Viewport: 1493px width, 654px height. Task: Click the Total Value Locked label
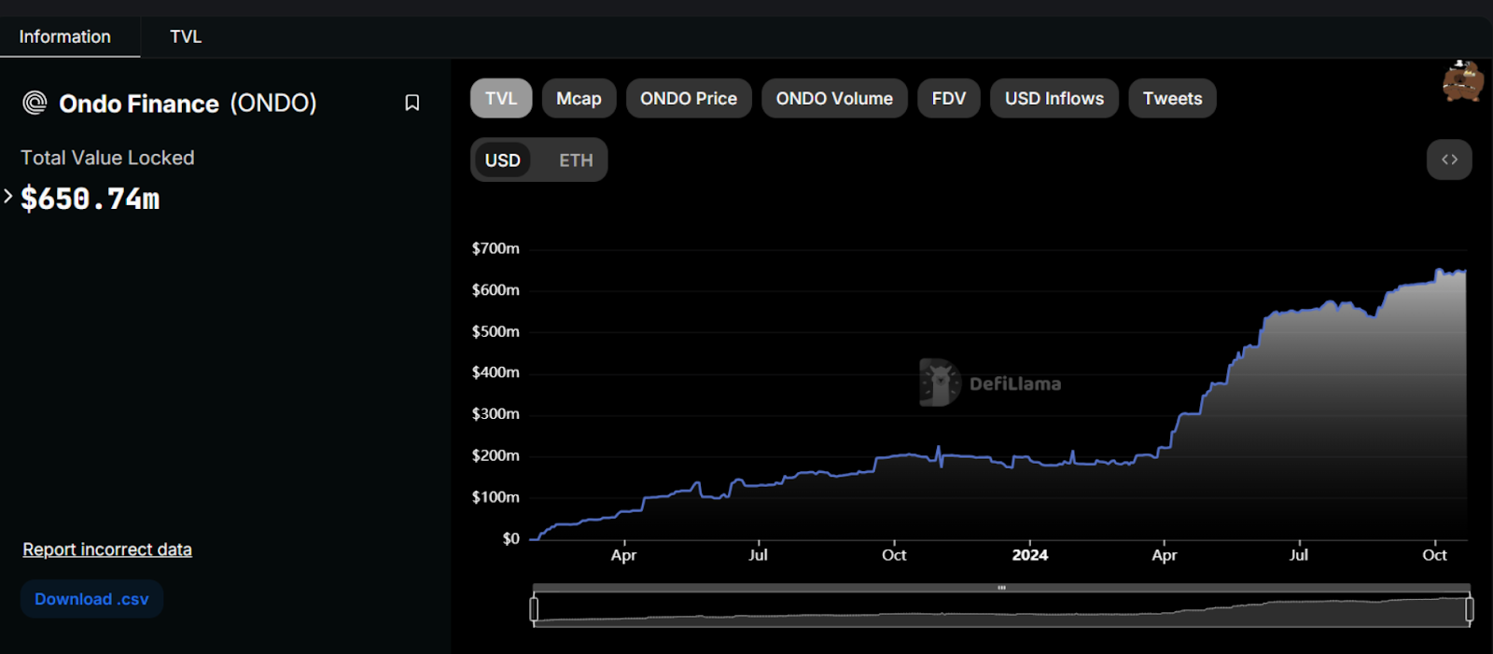[107, 158]
